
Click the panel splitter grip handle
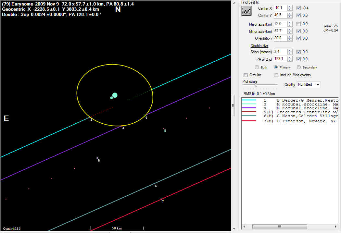coord(233,105)
